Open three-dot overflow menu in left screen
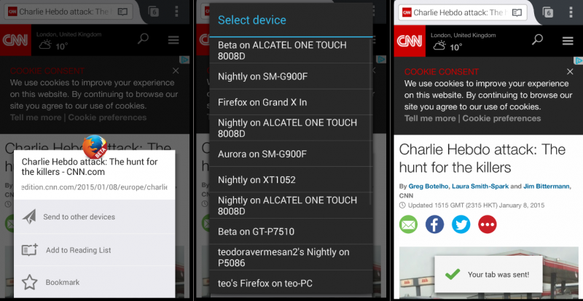The height and width of the screenshot is (301, 583). 176,12
